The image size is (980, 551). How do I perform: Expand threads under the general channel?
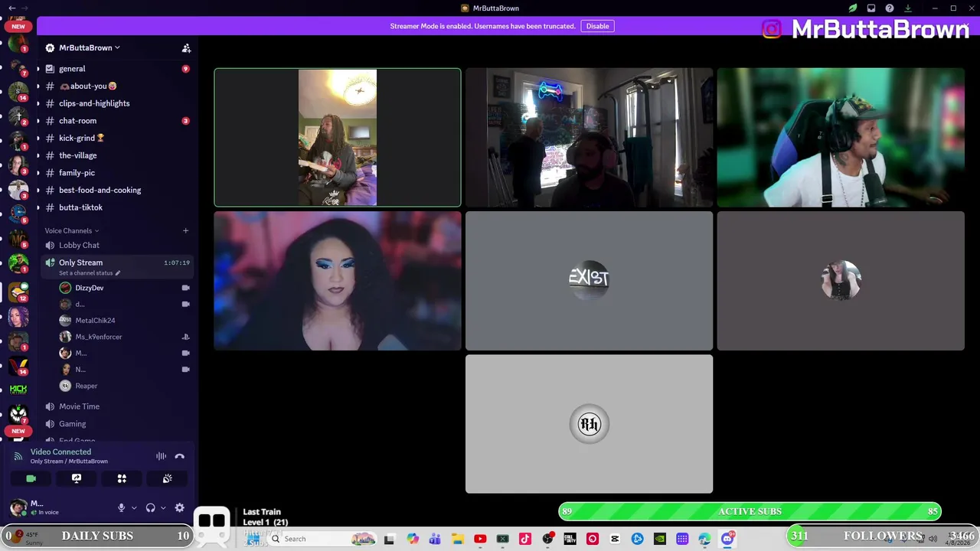(38, 69)
